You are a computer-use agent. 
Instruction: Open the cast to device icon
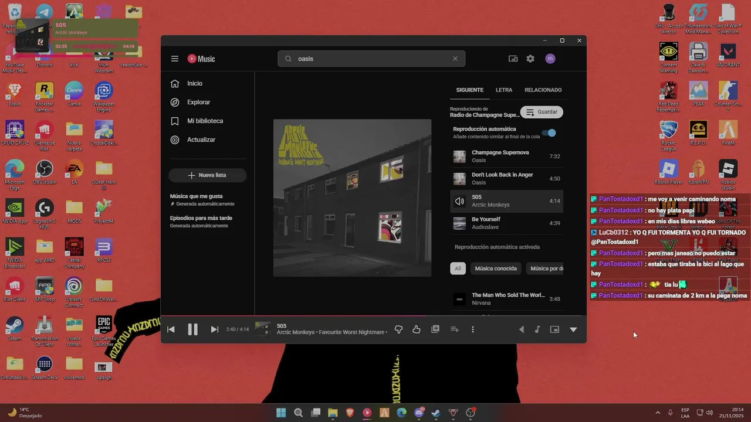(x=513, y=59)
